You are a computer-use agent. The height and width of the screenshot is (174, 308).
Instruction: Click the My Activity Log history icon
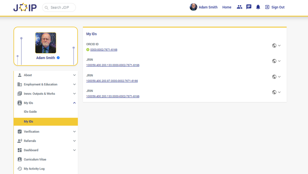(x=20, y=169)
